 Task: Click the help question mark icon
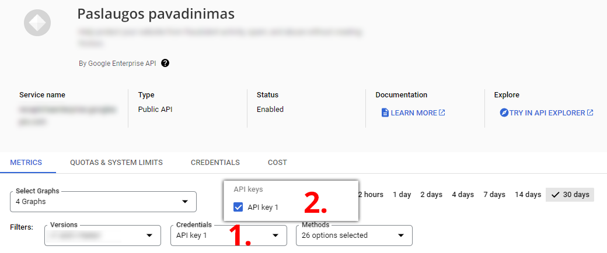tap(165, 63)
